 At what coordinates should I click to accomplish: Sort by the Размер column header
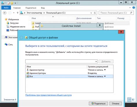pos(123,18)
